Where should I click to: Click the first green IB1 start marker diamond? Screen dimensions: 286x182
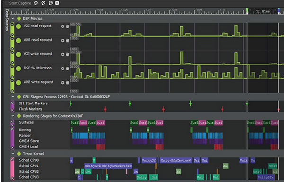71,104
